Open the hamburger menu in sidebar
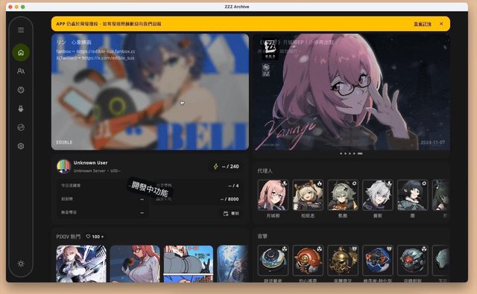Image resolution: width=477 pixels, height=294 pixels. click(x=21, y=30)
